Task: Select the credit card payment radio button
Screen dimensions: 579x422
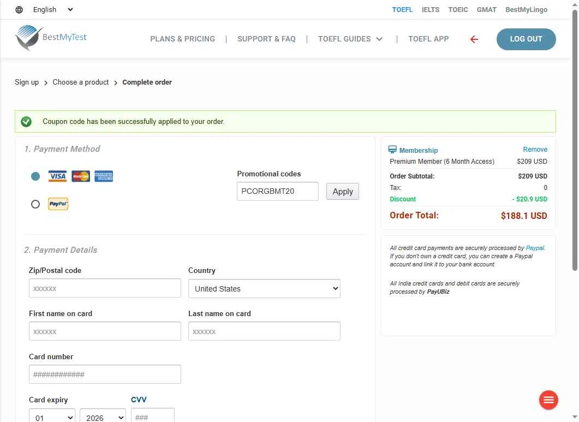Action: click(x=35, y=176)
